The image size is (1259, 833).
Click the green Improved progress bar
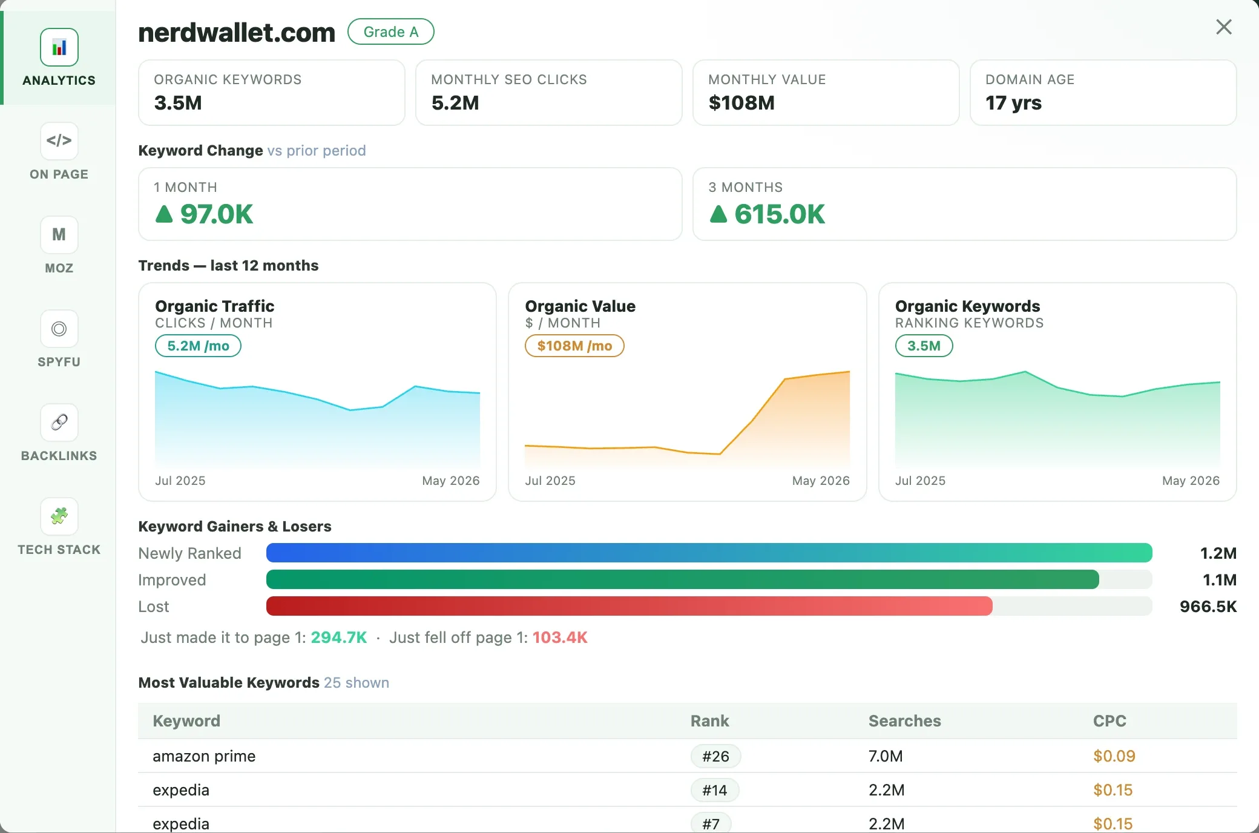pos(683,579)
